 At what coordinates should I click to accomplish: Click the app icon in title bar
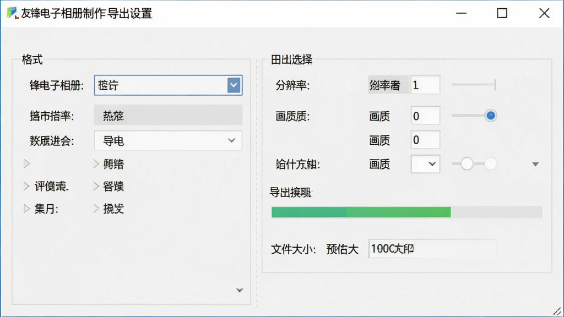point(13,13)
